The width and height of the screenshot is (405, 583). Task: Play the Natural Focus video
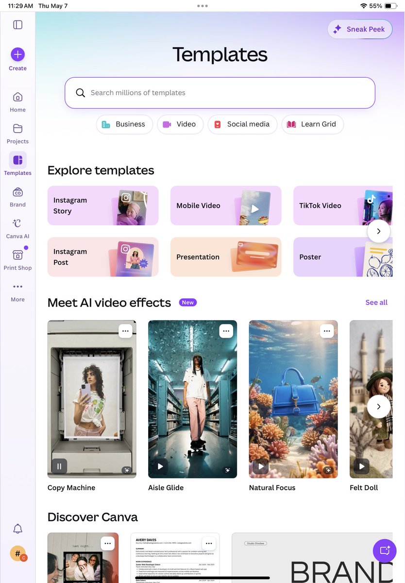tap(261, 466)
